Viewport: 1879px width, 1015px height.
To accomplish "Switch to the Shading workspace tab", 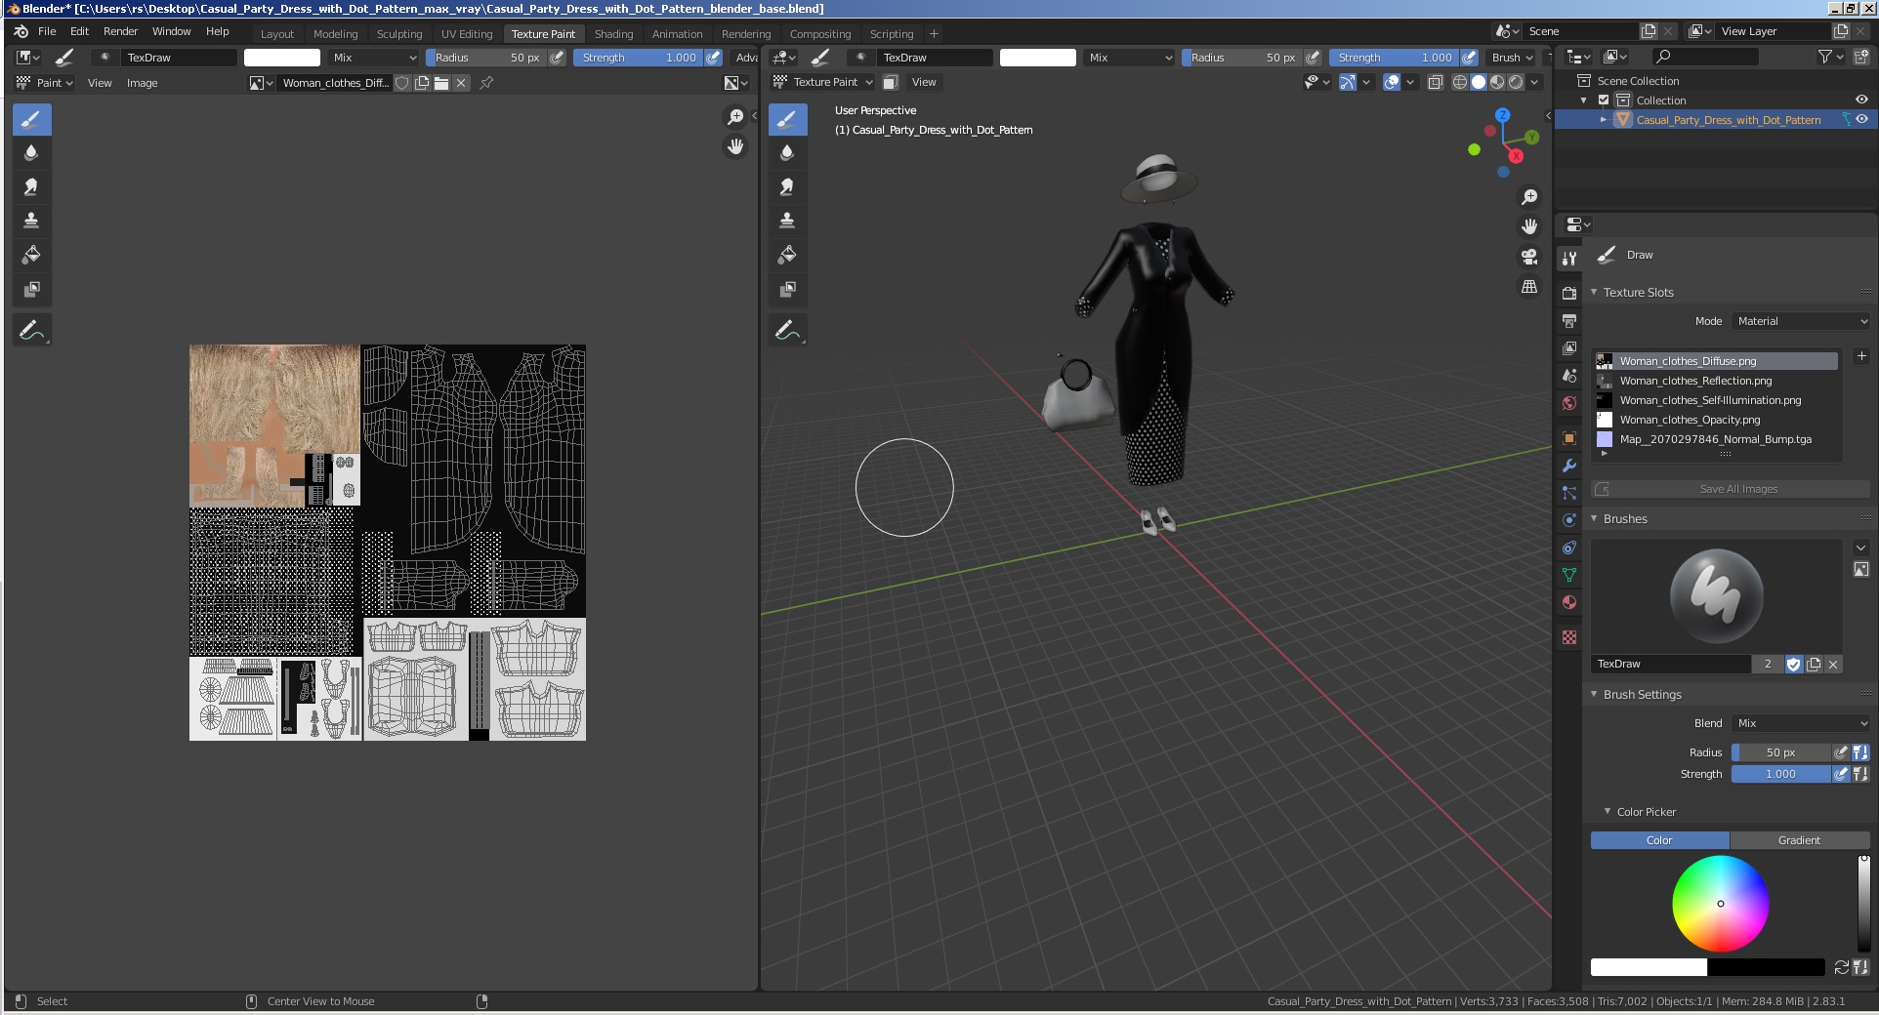I will coord(613,34).
